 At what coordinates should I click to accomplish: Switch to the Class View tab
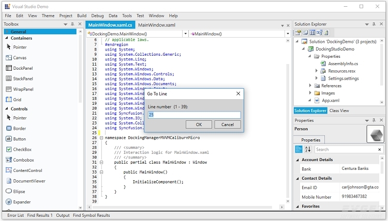click(x=339, y=110)
